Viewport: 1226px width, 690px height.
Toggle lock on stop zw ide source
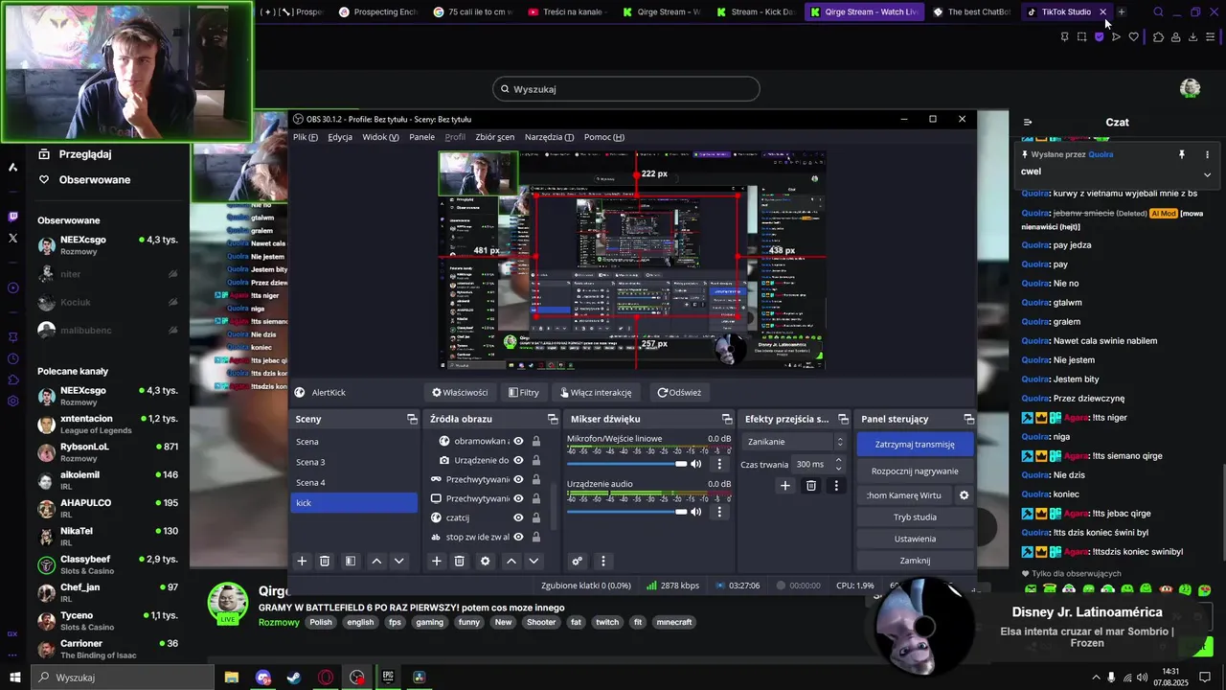(x=535, y=537)
